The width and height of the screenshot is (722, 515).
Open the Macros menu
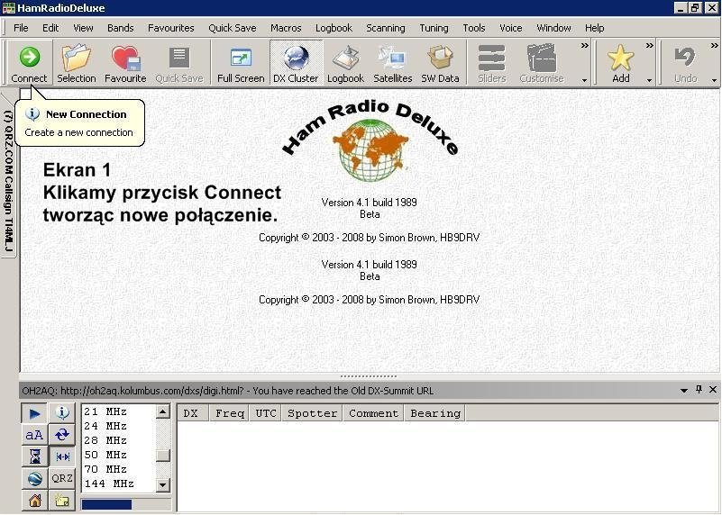point(286,28)
